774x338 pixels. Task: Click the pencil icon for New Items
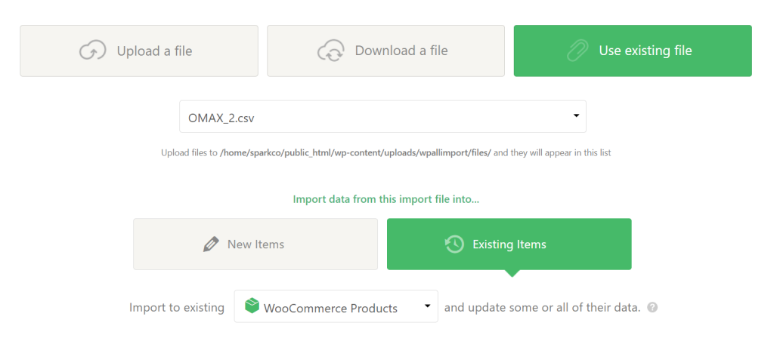[211, 244]
